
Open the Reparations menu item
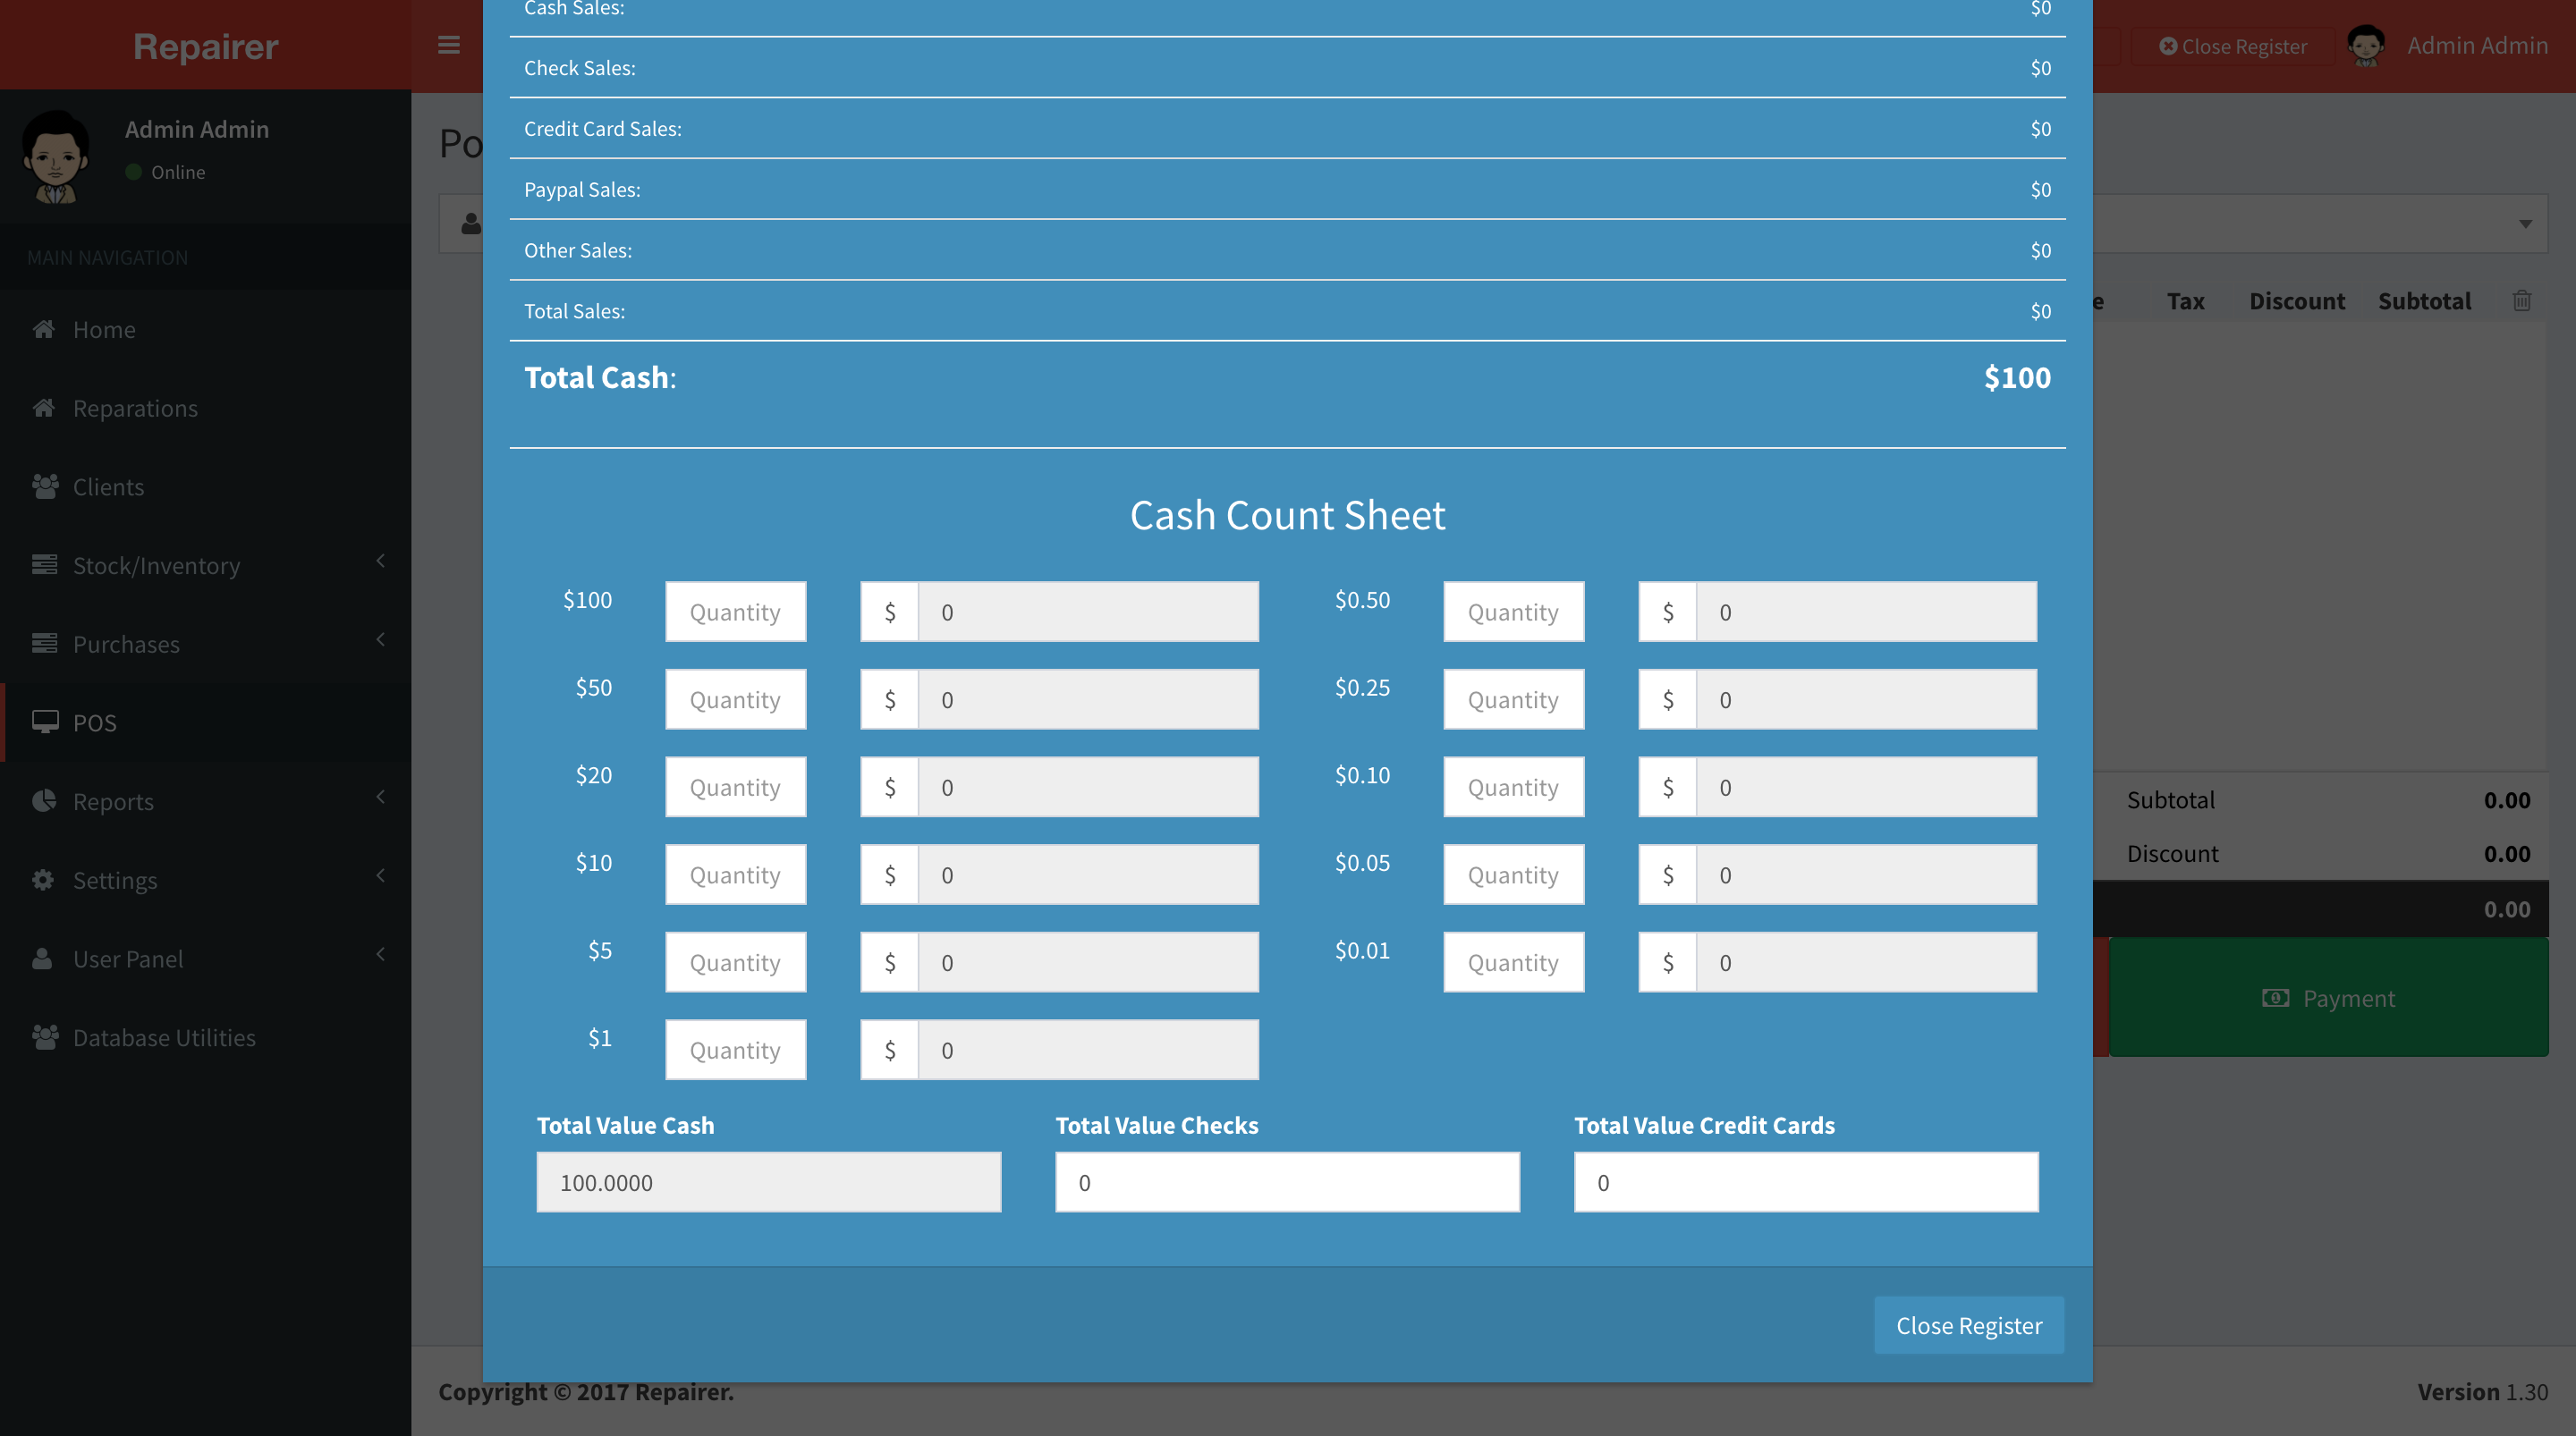[206, 408]
